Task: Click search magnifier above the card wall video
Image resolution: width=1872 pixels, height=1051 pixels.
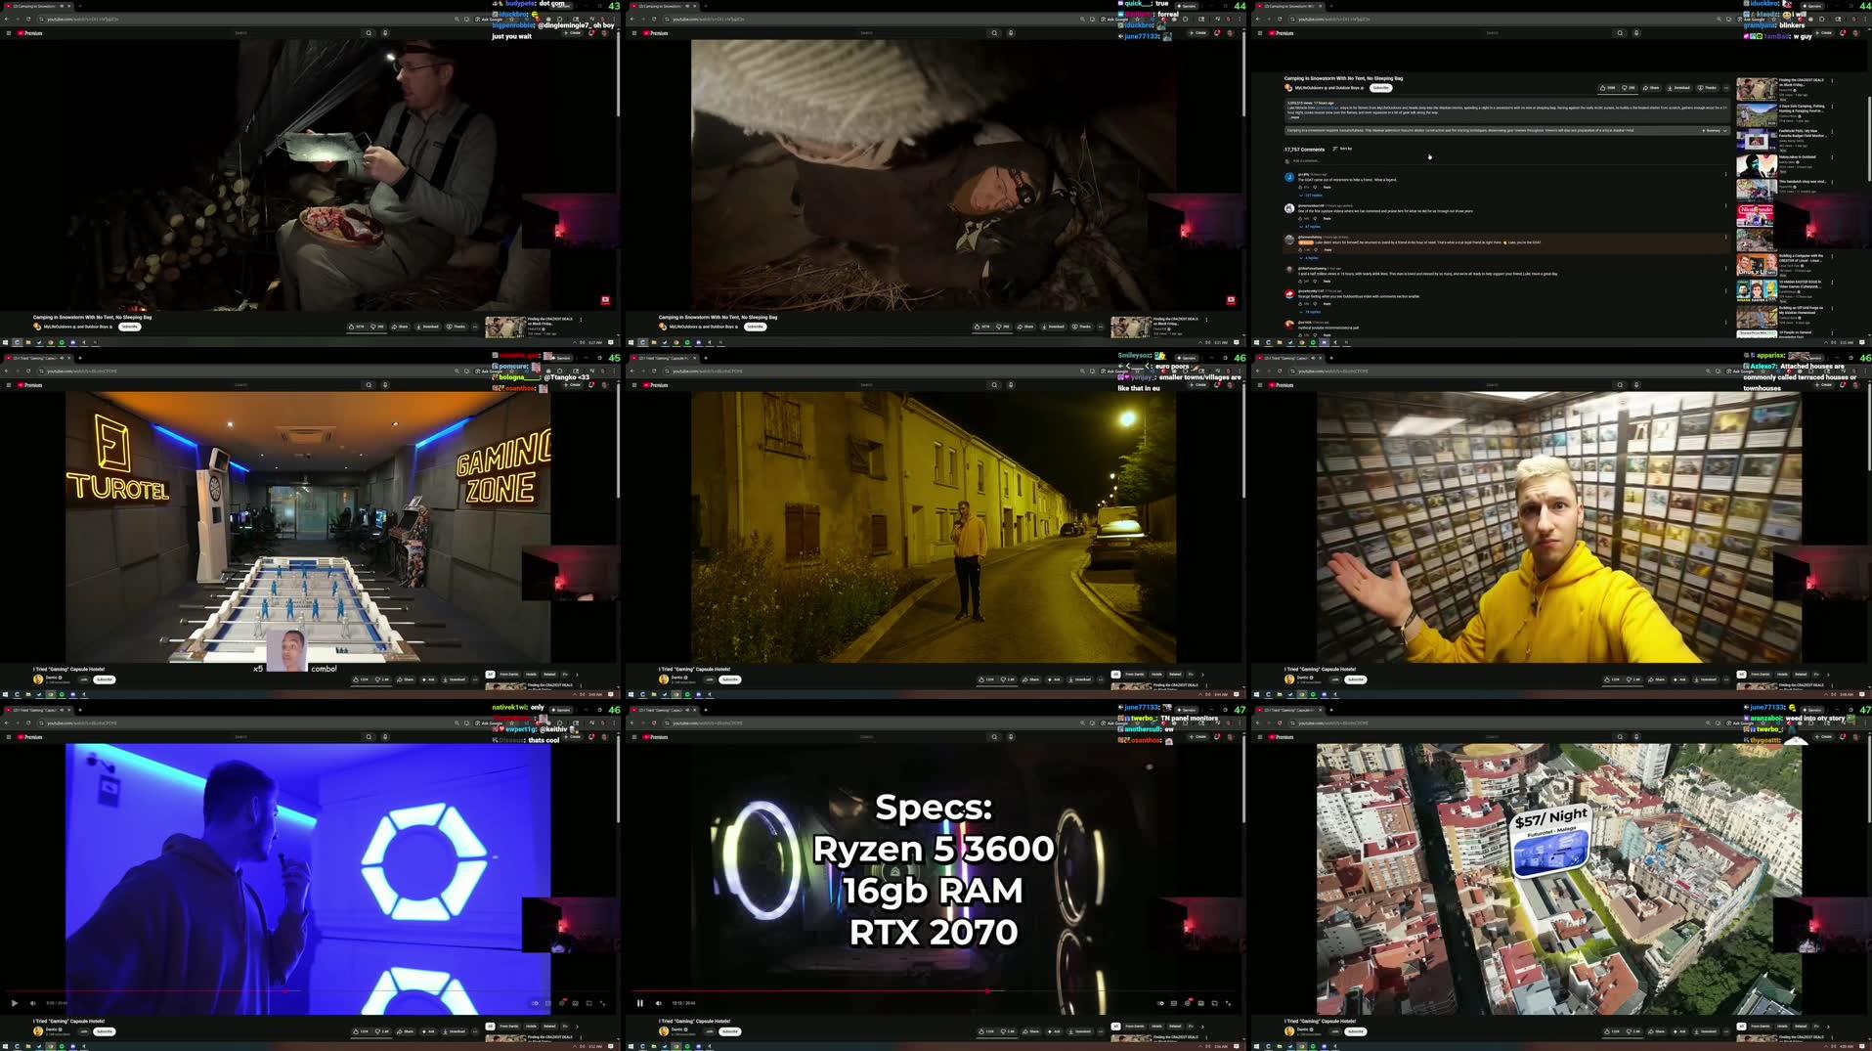Action: [x=1620, y=385]
